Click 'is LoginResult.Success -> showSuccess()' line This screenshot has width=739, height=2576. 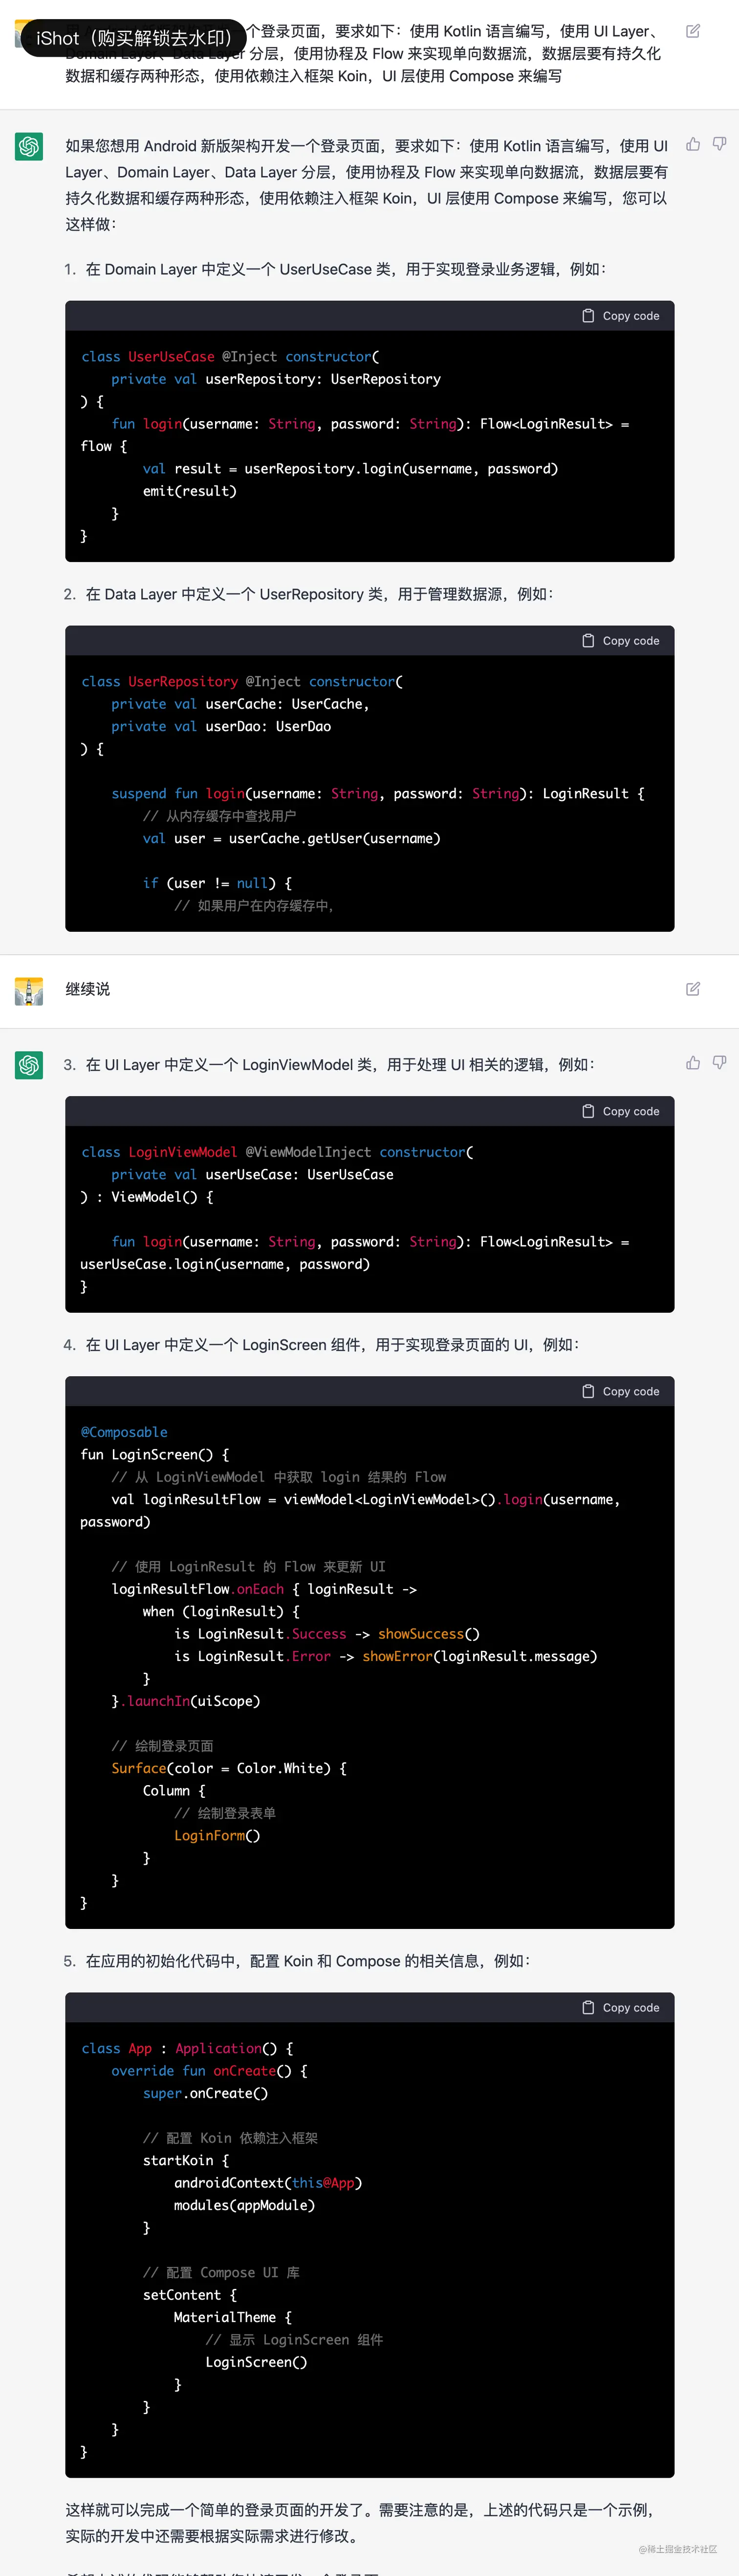point(327,1634)
